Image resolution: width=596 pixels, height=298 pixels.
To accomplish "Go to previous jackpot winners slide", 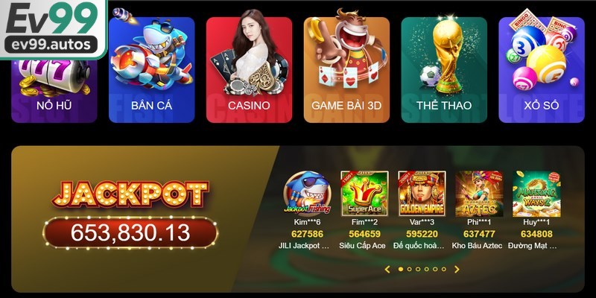I will point(387,269).
